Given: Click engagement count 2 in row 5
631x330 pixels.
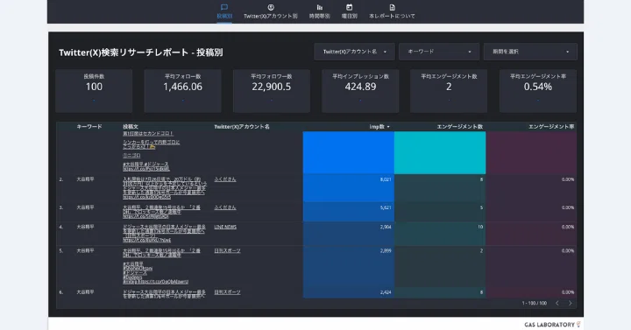Looking at the screenshot, I should tap(481, 251).
